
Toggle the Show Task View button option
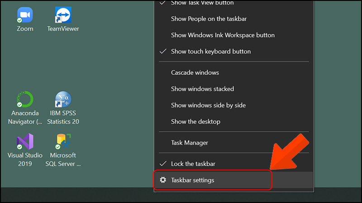coord(202,3)
